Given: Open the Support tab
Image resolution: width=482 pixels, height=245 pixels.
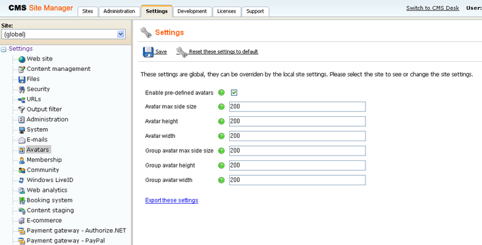Looking at the screenshot, I should pos(255,11).
